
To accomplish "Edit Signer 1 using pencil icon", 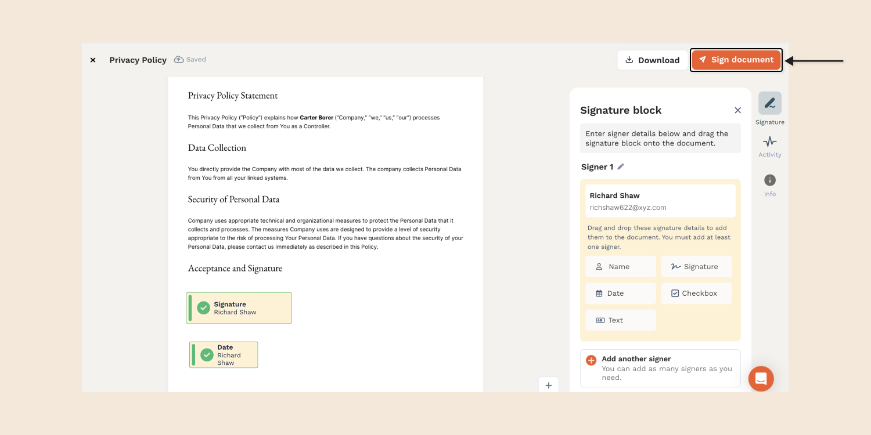I will coord(621,166).
